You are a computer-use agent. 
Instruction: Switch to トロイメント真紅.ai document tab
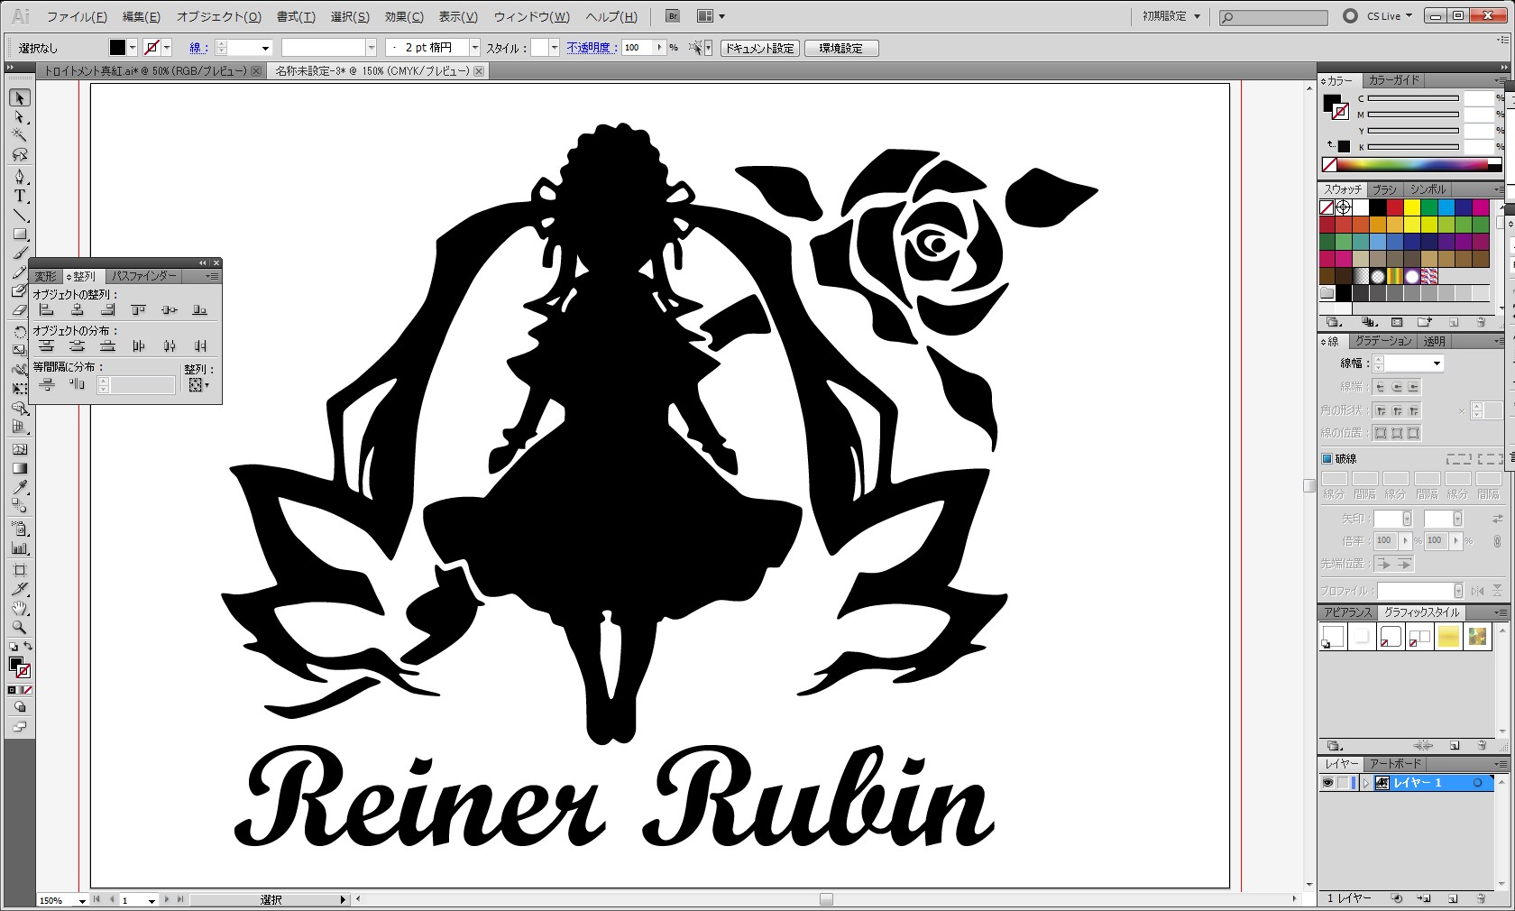coord(152,70)
